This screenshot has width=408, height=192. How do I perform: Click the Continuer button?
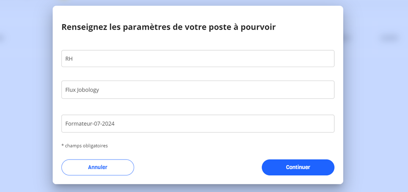(x=298, y=168)
